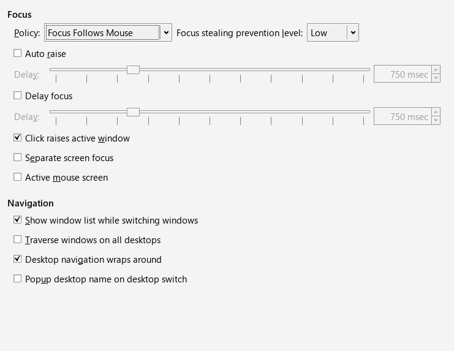Decrease the Delay focus value with down arrow
454x351 pixels.
(436, 121)
